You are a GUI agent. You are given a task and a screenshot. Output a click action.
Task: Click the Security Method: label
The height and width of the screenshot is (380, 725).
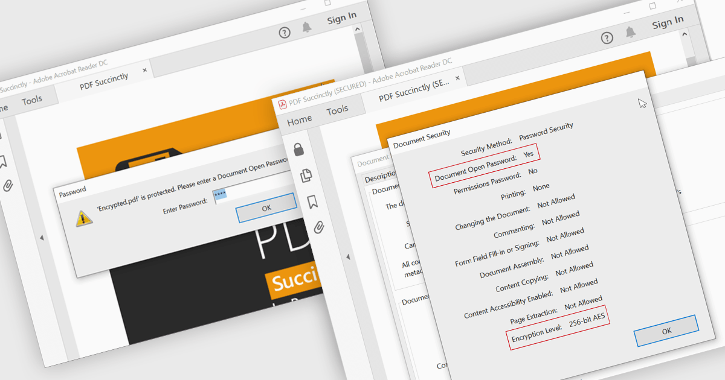click(486, 147)
